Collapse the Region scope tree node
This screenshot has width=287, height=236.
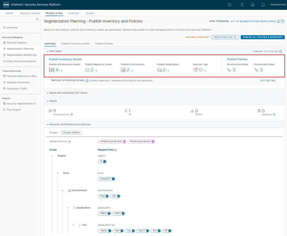[x=53, y=156]
